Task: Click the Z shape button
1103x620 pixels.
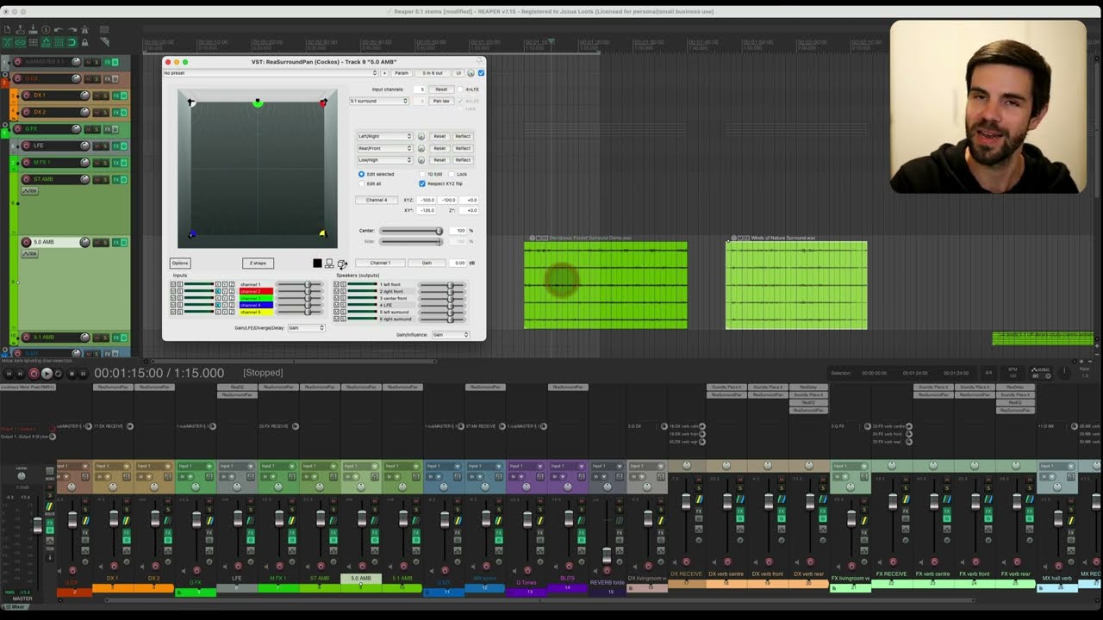Action: pyautogui.click(x=258, y=263)
